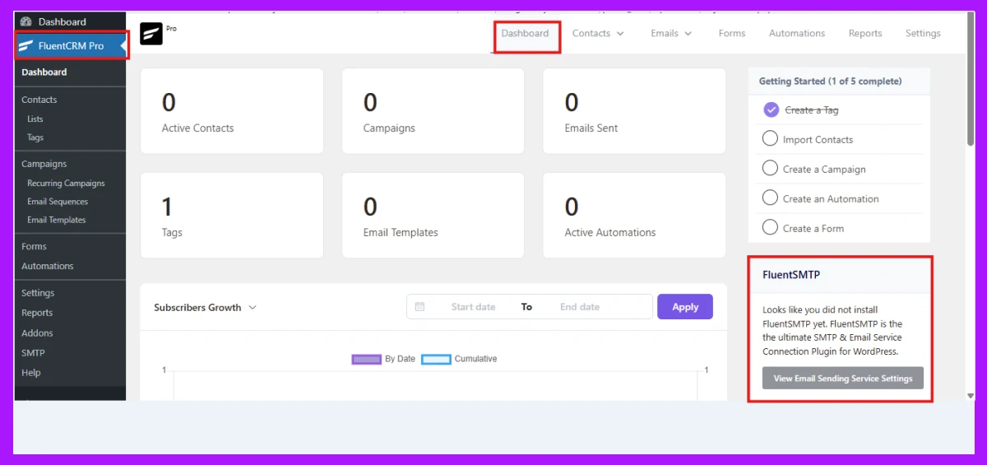Open the Forms tab in top navigation
The width and height of the screenshot is (987, 465).
[x=732, y=34]
